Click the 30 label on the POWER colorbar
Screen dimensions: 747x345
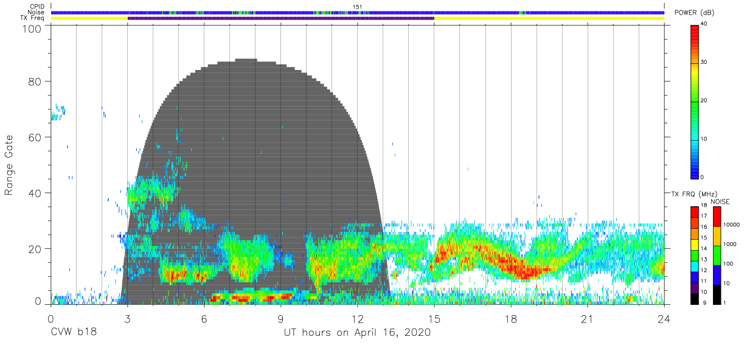coord(705,62)
